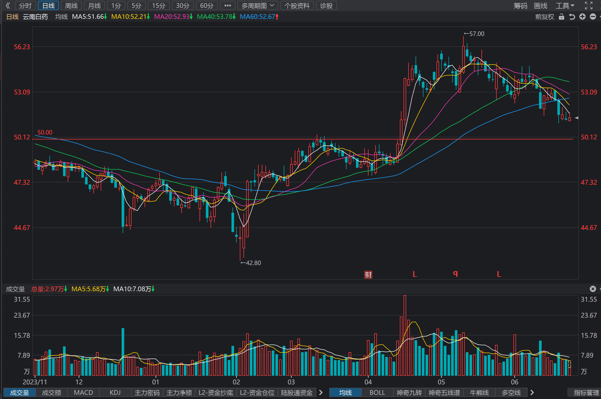Expand 工具 tools dropdown
Image resolution: width=601 pixels, height=399 pixels.
pyautogui.click(x=565, y=5)
